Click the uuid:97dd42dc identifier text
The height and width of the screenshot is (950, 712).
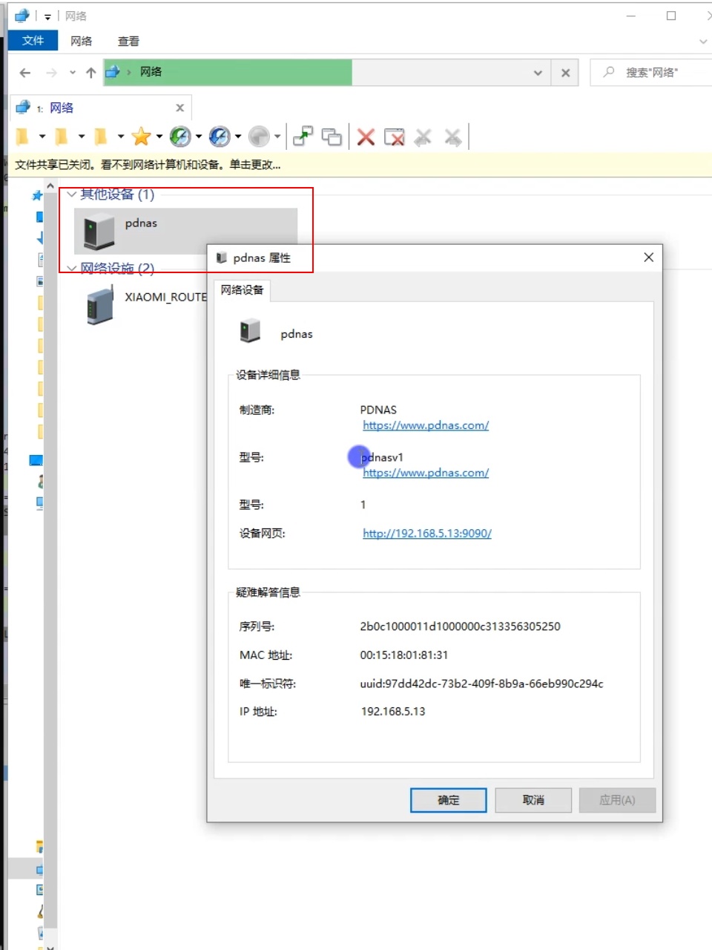481,684
